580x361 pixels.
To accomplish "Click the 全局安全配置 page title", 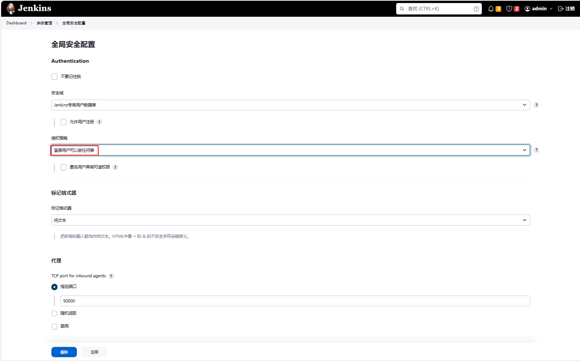I will 73,45.
